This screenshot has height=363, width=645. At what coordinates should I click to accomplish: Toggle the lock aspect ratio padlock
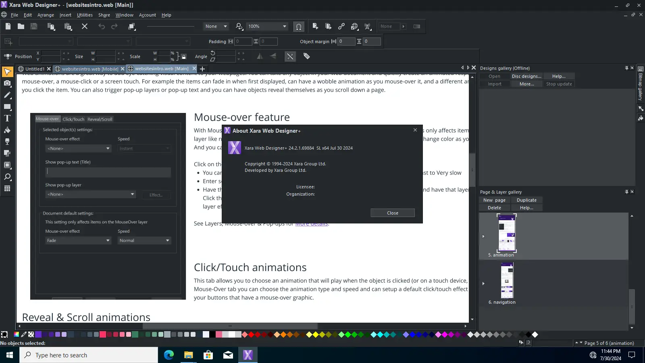pos(184,57)
